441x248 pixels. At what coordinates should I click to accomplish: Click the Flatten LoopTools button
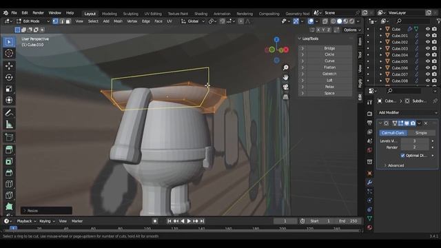click(329, 68)
